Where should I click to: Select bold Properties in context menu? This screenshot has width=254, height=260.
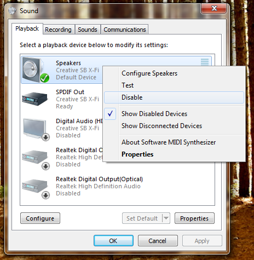click(x=137, y=154)
